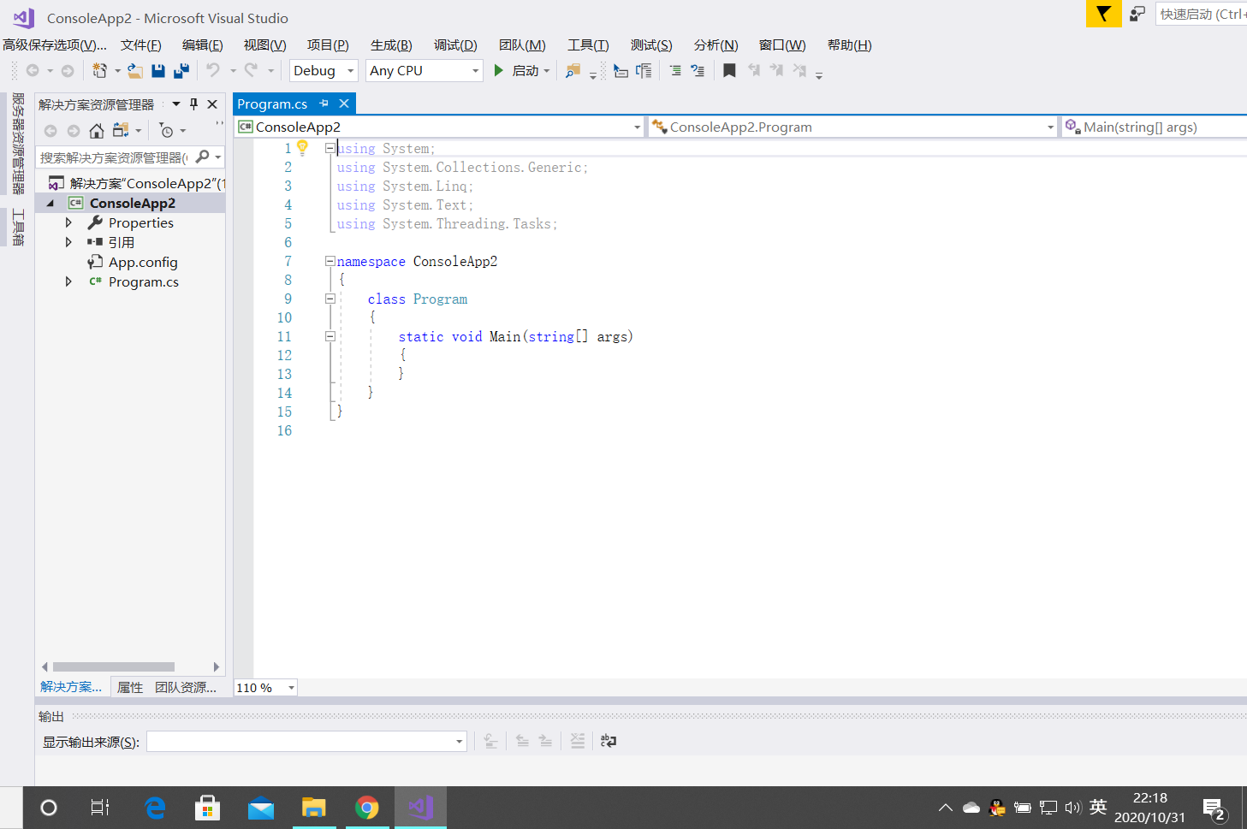The width and height of the screenshot is (1247, 829).
Task: Click the 启动 start button label
Action: (x=526, y=71)
